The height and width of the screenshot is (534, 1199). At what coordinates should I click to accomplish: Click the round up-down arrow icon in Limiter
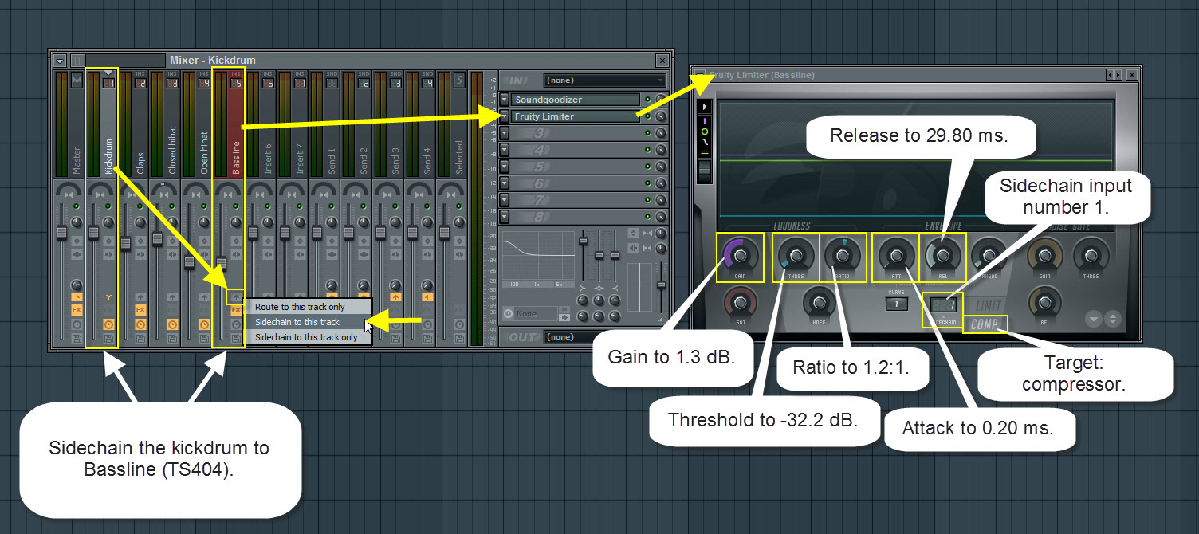(1113, 319)
